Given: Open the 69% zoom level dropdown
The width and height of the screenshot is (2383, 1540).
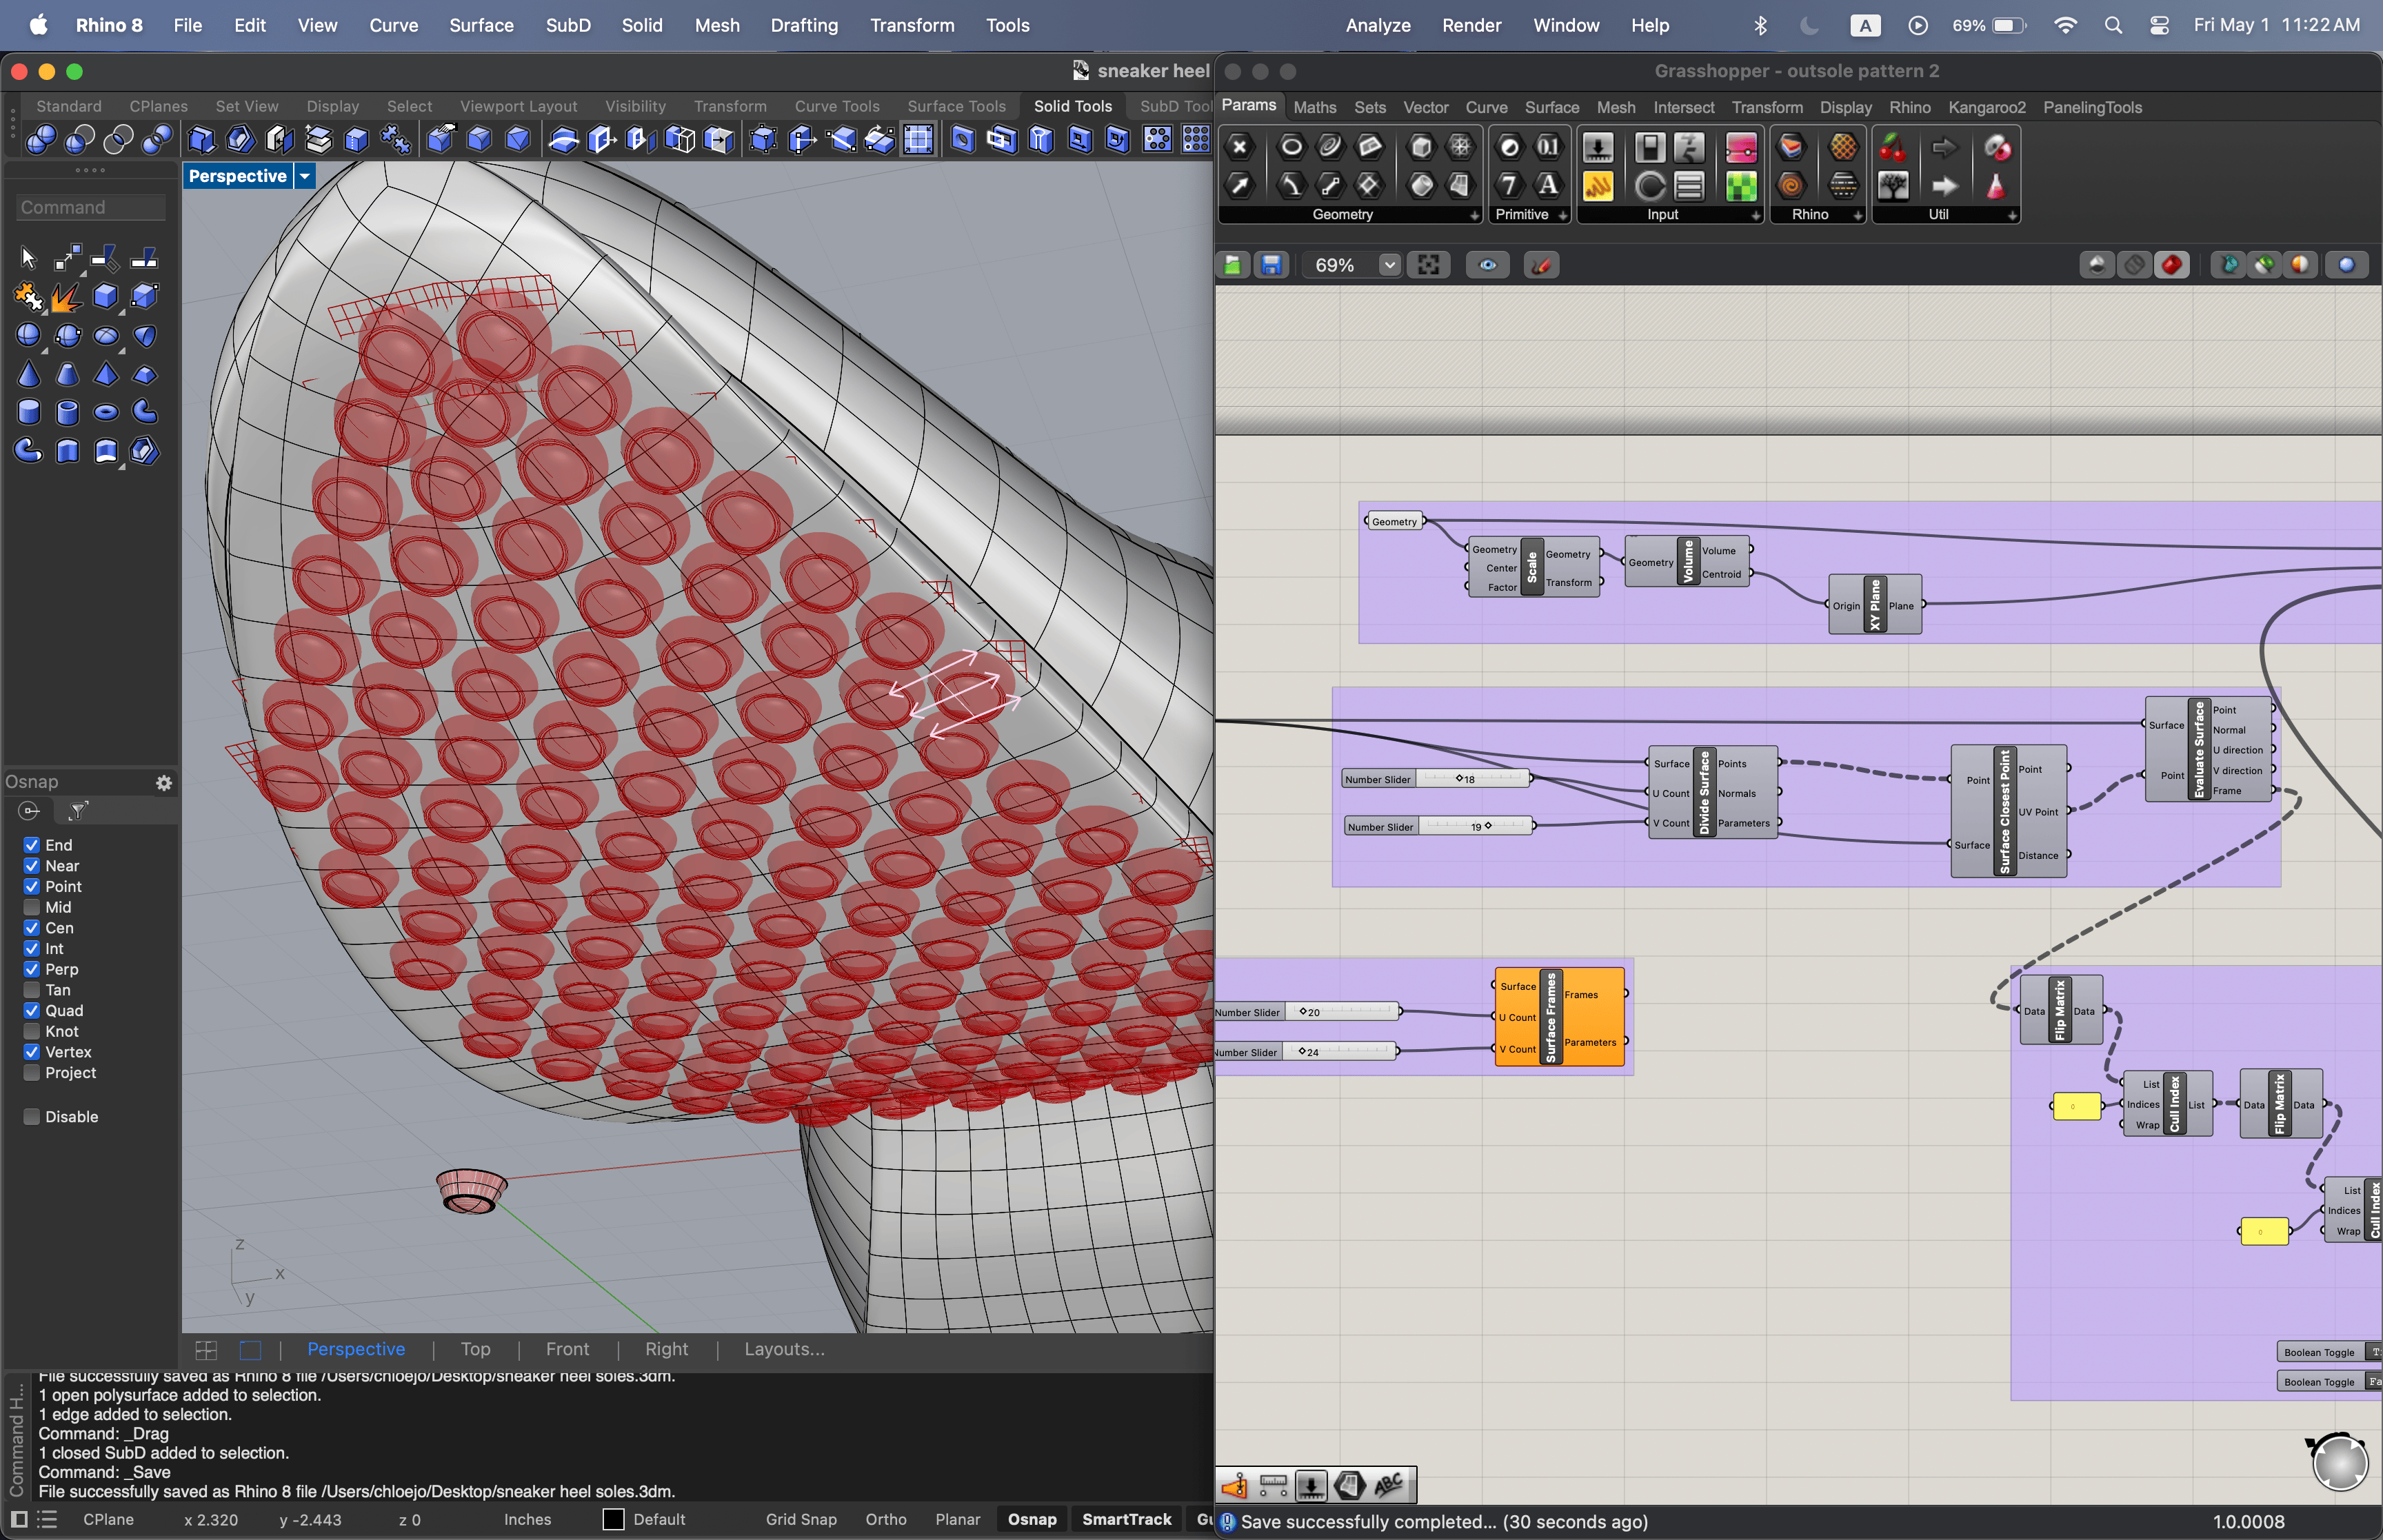Looking at the screenshot, I should tap(1389, 265).
